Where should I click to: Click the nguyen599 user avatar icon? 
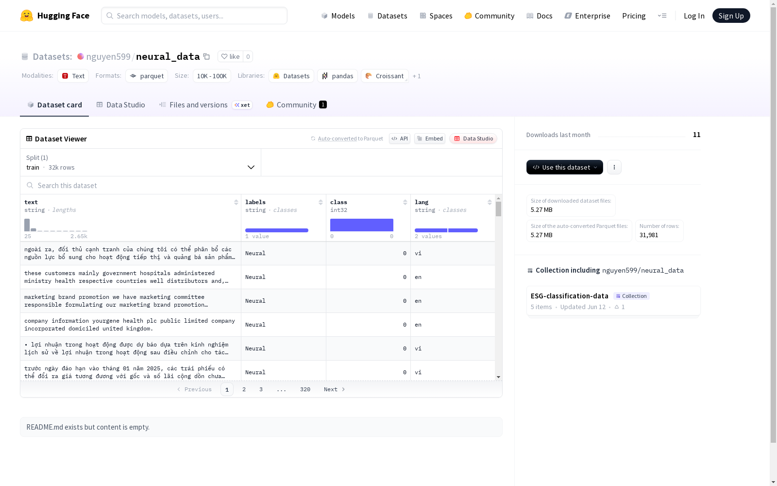81,56
